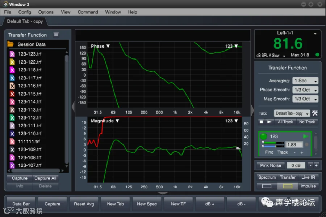Image resolution: width=326 pixels, height=217 pixels.
Task: Click the Capture All button
Action: tap(45, 178)
